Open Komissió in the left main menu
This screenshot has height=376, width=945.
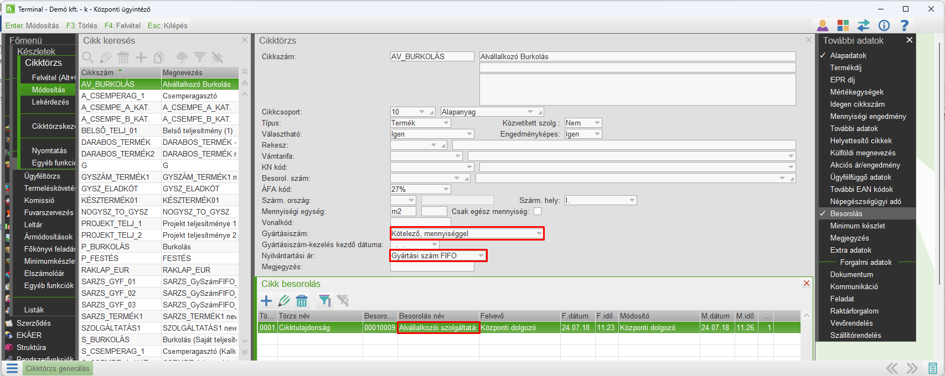(39, 200)
